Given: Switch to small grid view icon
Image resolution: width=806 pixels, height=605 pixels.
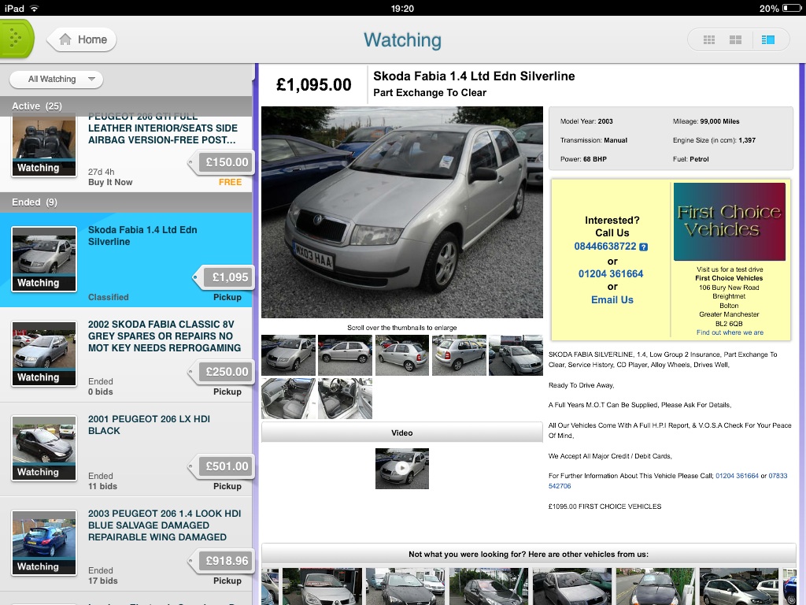Looking at the screenshot, I should point(709,39).
